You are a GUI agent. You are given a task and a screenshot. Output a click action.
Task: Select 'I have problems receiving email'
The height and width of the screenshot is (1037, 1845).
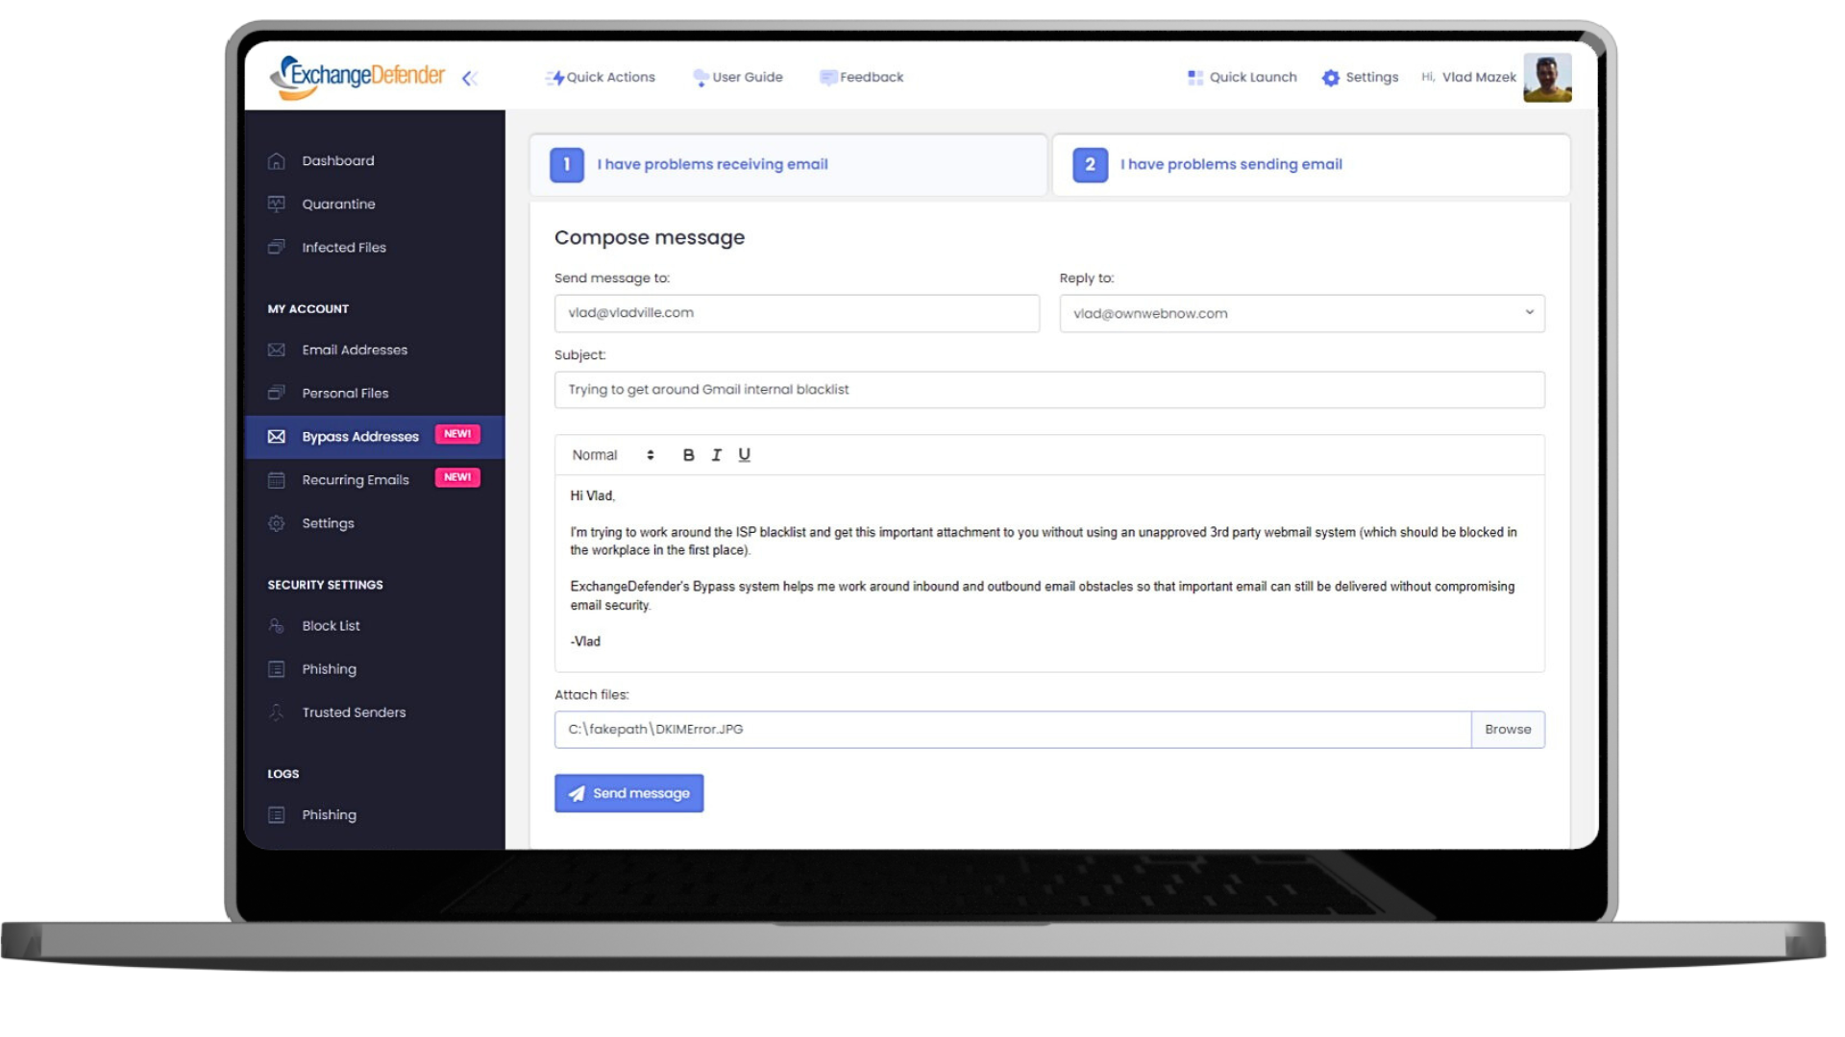[711, 164]
